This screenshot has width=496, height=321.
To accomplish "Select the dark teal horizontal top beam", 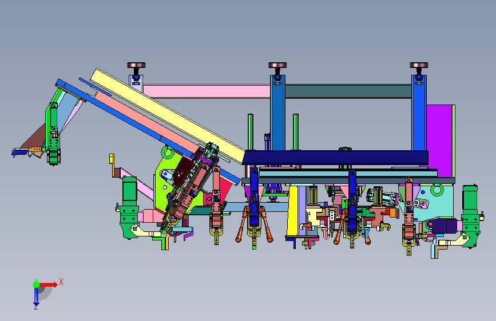I will [x=348, y=91].
